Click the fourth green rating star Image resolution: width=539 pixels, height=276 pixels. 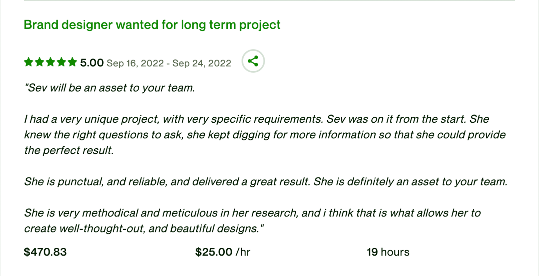[x=61, y=62]
